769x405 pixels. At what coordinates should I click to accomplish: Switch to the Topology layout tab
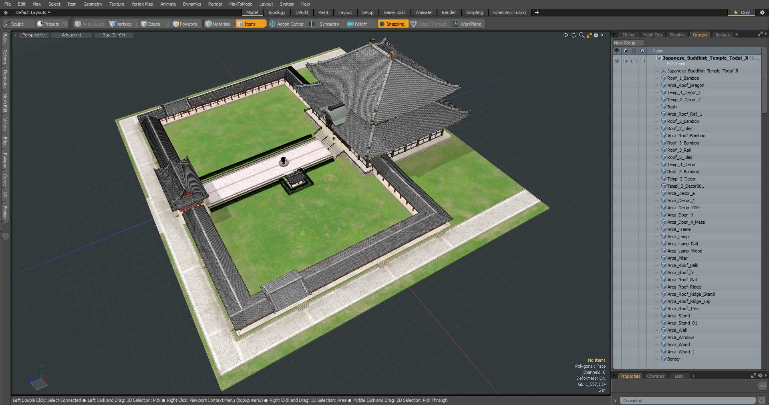[x=276, y=12]
